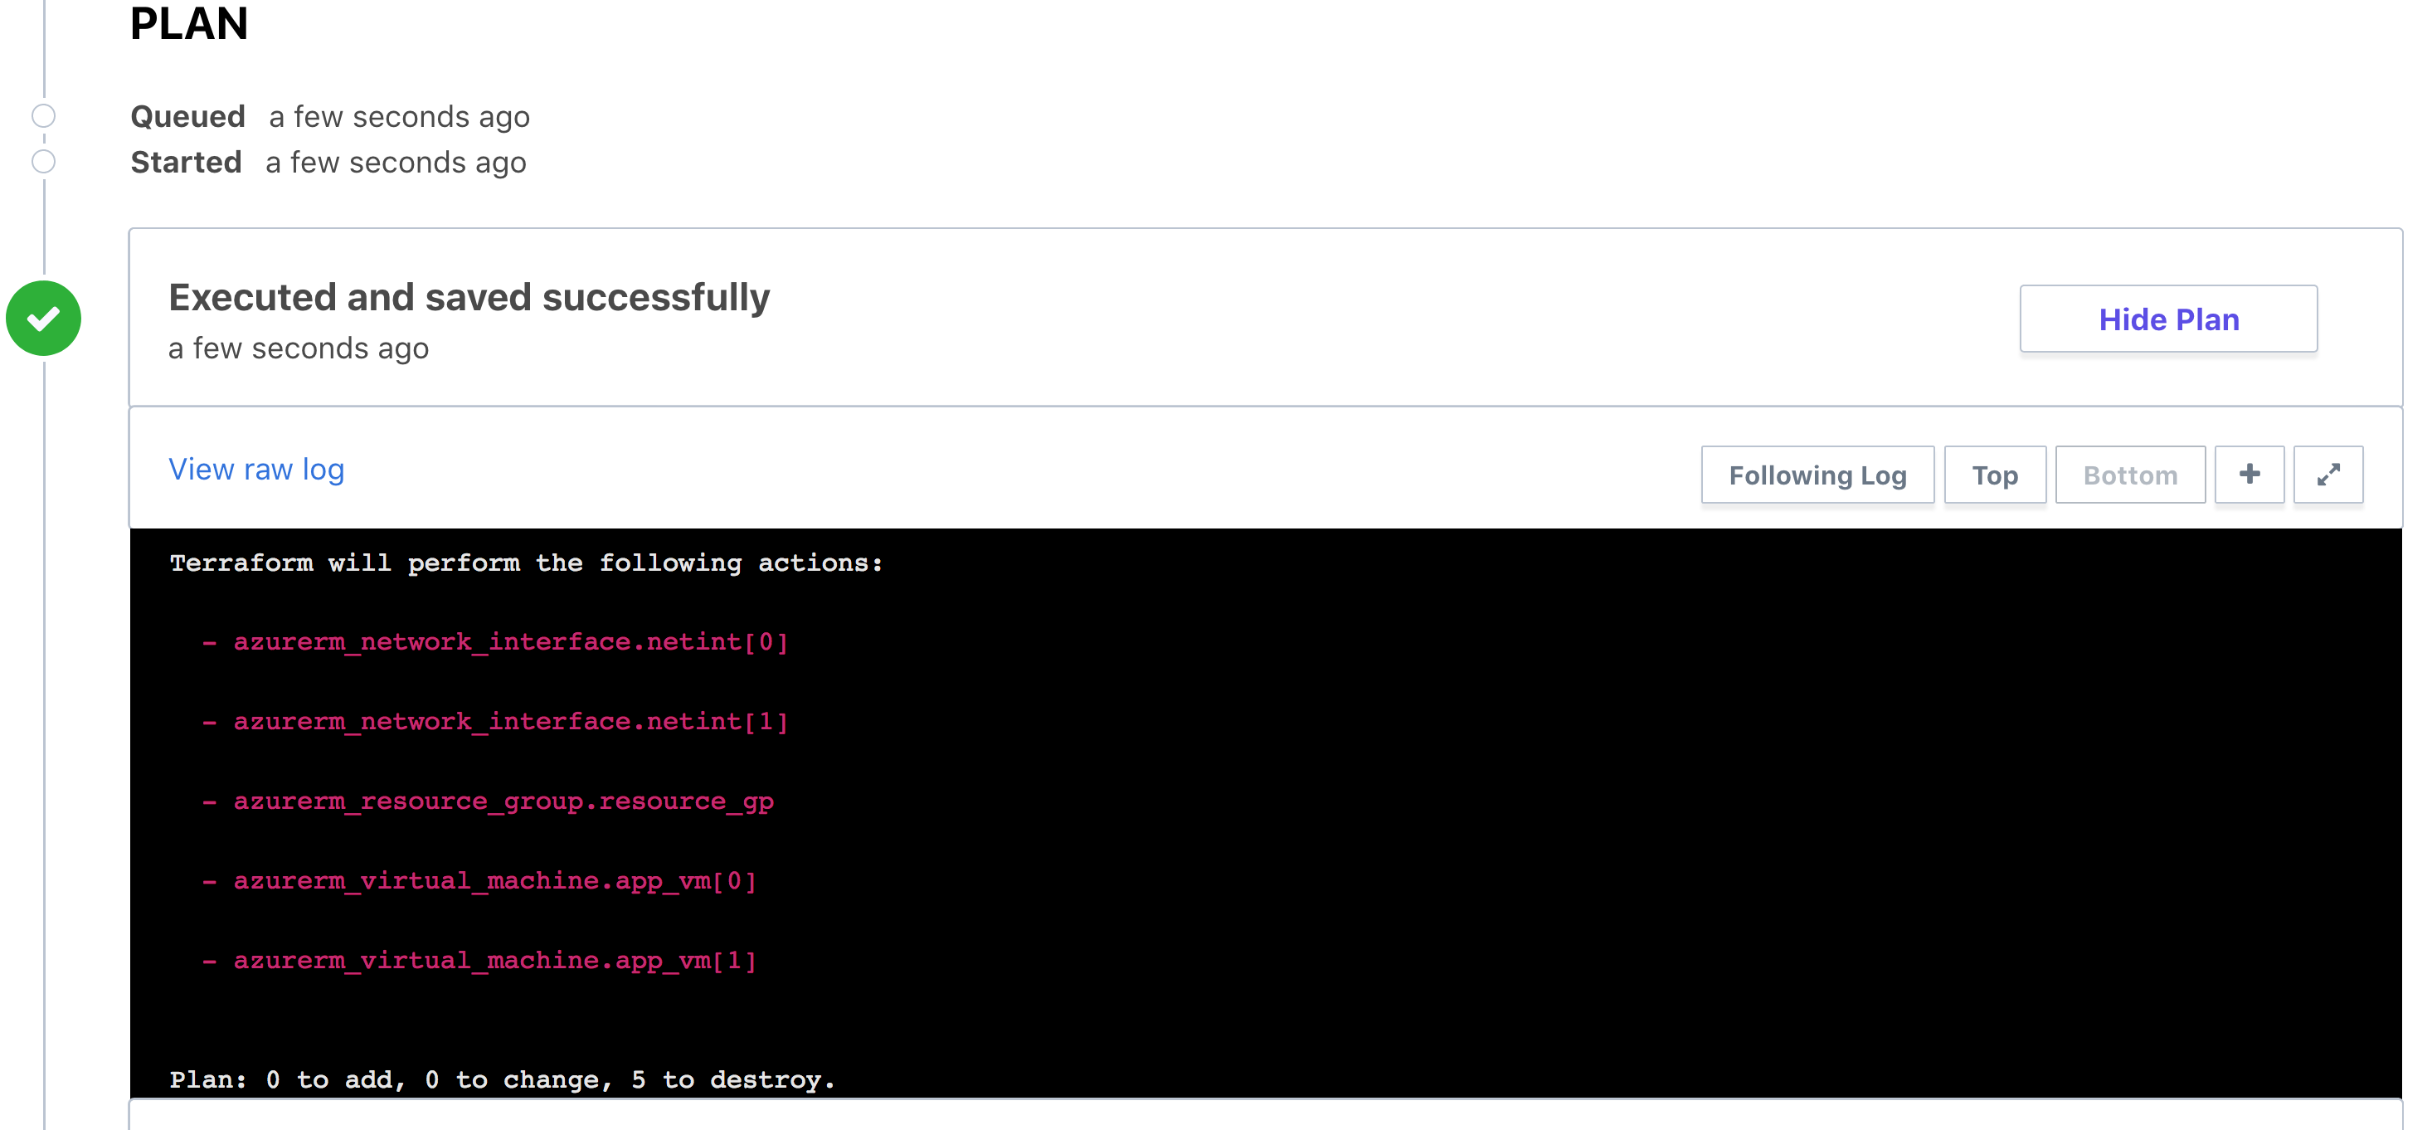The width and height of the screenshot is (2432, 1130).
Task: Click the Started timeline circle marker
Action: coord(43,162)
